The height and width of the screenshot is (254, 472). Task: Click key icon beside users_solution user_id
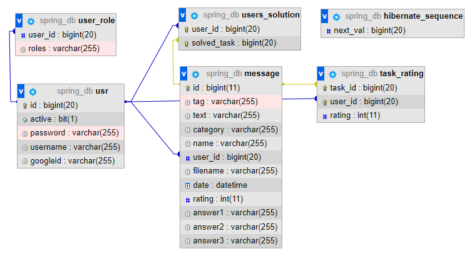[187, 30]
